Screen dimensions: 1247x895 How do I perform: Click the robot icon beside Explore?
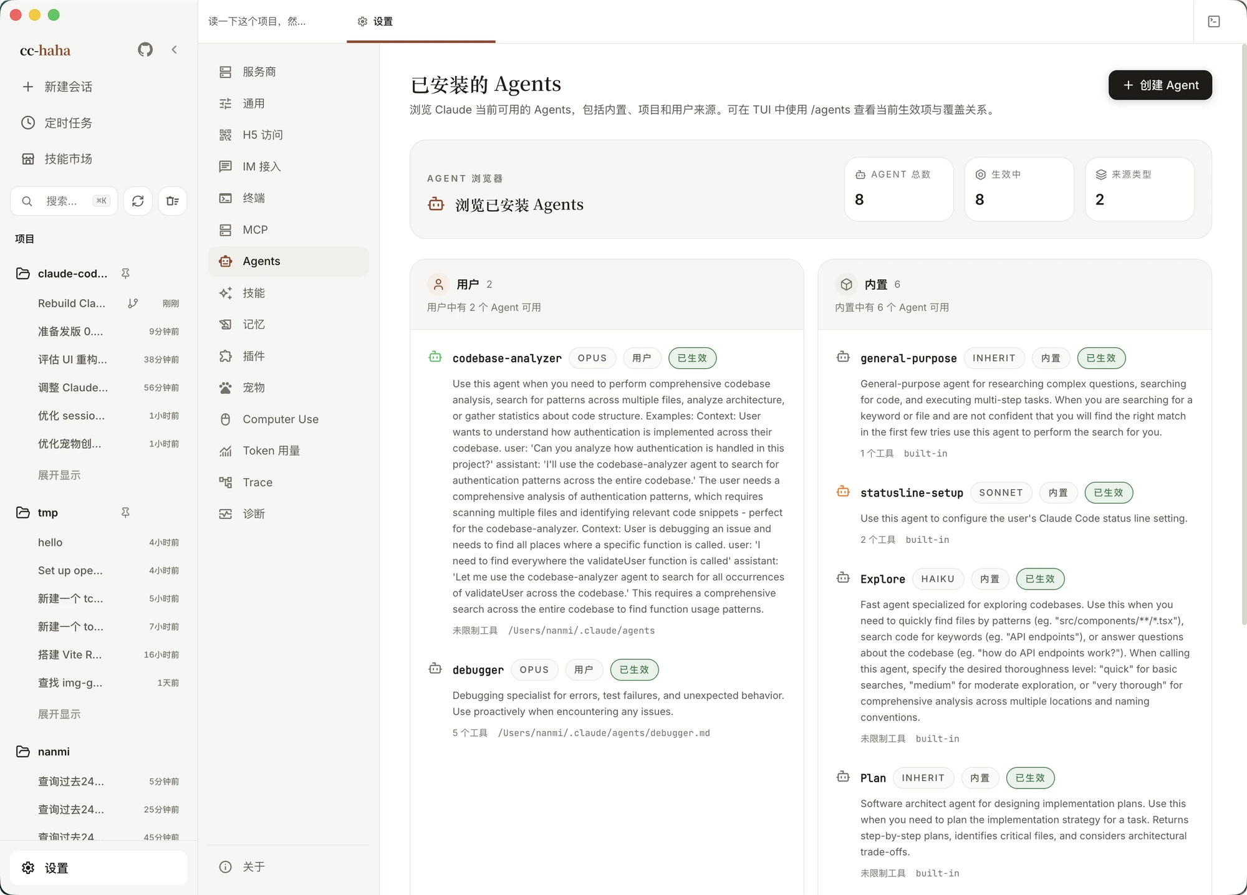point(843,578)
